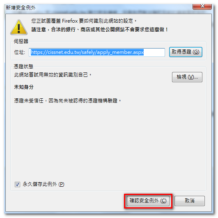Image resolution: width=218 pixels, height=218 pixels.
Task: Select the bold 未知身分 text
Action: pyautogui.click(x=24, y=87)
